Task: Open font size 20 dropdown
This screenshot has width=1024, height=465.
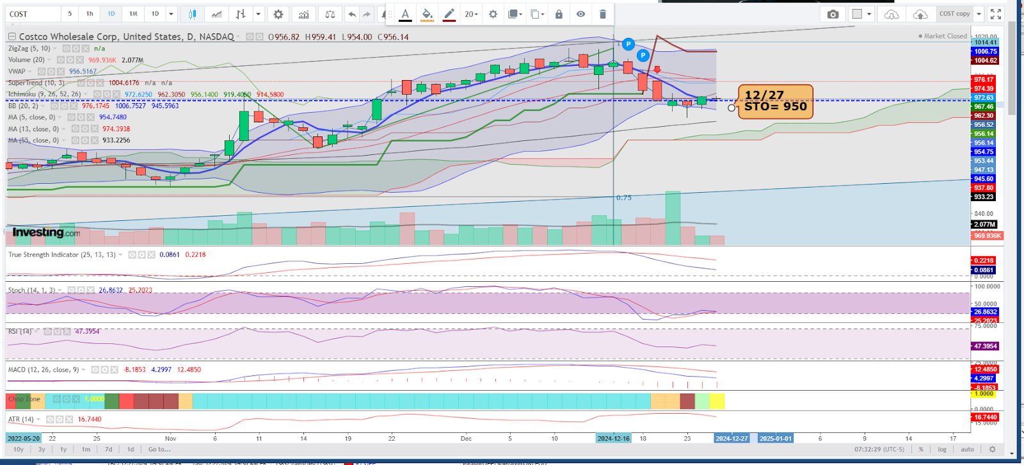Action: (472, 13)
